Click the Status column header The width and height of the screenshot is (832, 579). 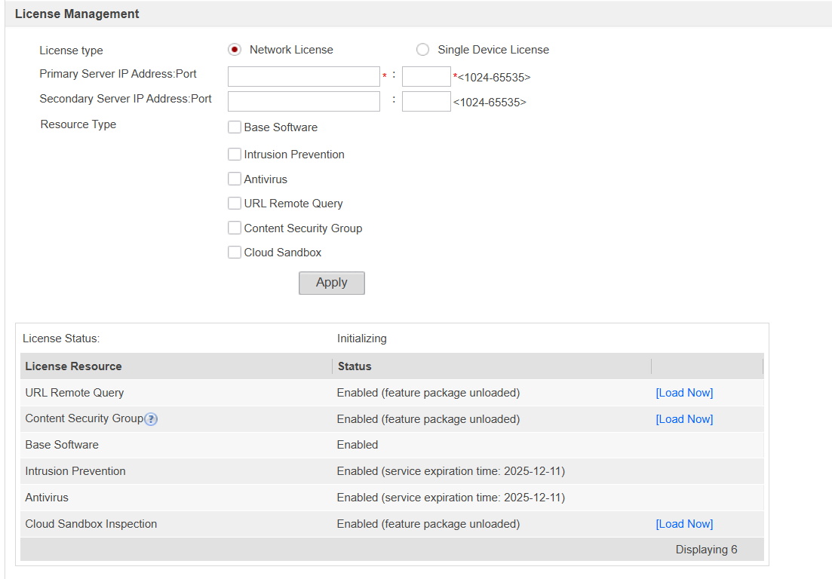tap(355, 366)
